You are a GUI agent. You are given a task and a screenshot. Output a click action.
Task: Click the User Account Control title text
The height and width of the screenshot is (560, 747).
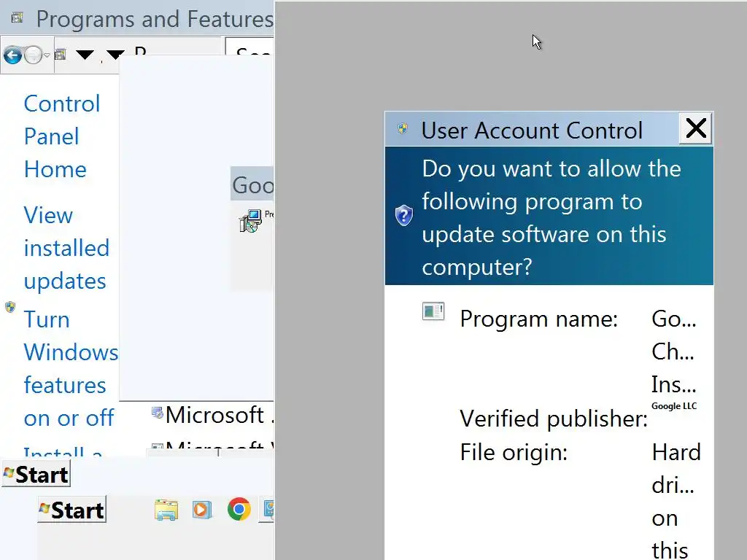point(532,131)
